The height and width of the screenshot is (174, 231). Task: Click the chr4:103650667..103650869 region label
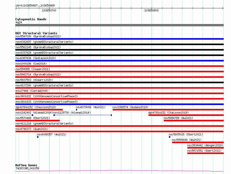35,5
